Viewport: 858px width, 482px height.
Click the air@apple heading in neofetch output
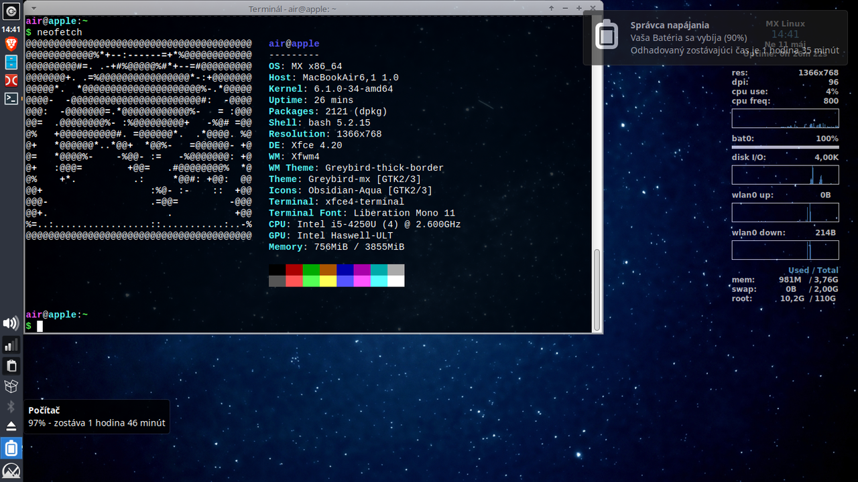coord(294,44)
